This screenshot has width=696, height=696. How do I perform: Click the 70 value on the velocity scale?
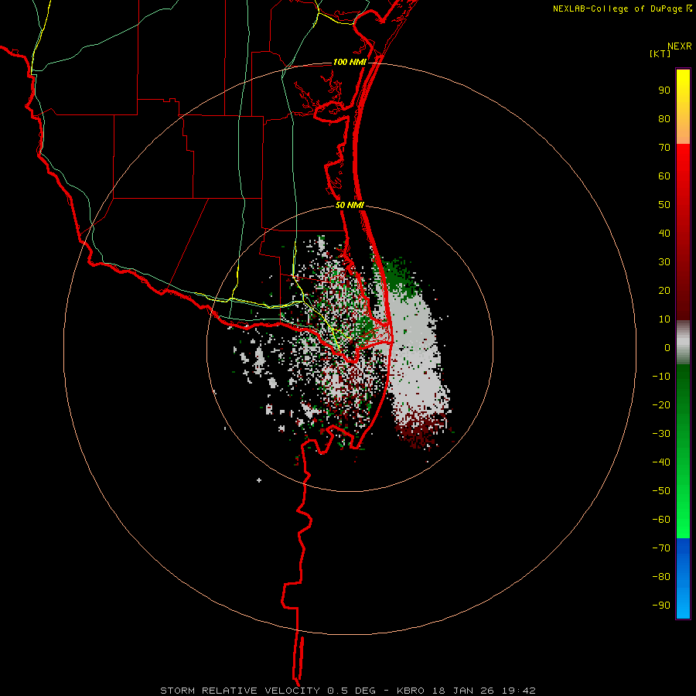click(x=664, y=148)
